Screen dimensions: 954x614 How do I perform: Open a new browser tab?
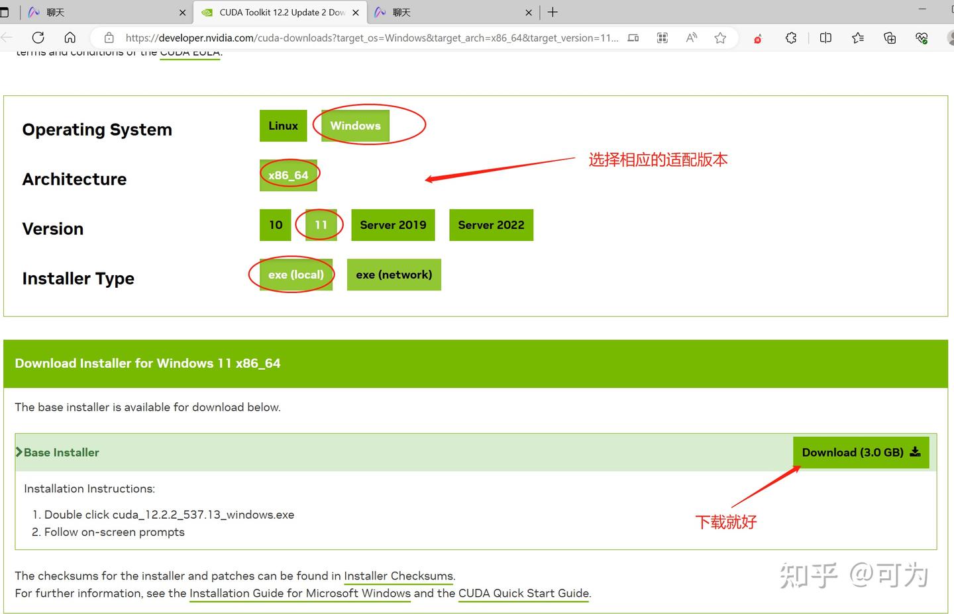click(553, 12)
